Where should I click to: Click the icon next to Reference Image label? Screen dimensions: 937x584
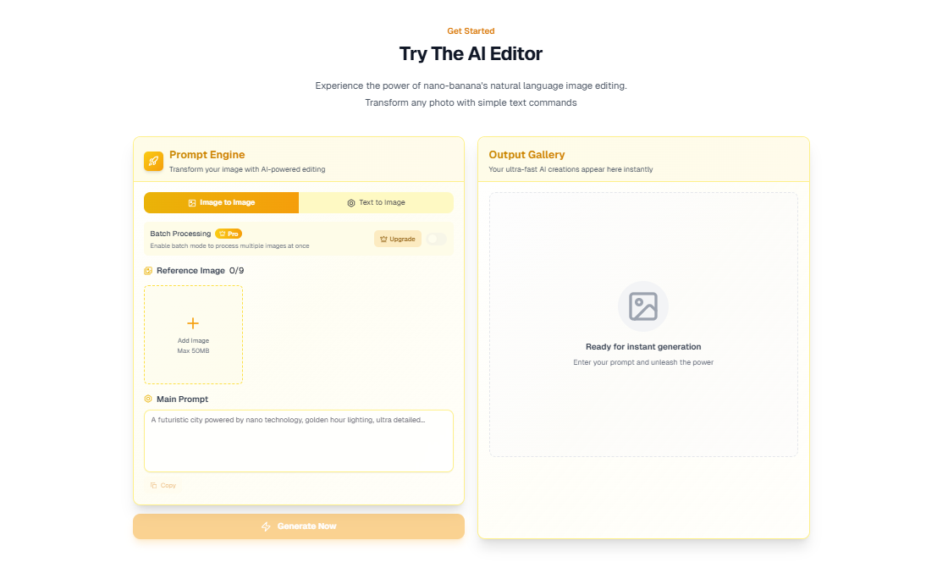click(148, 271)
